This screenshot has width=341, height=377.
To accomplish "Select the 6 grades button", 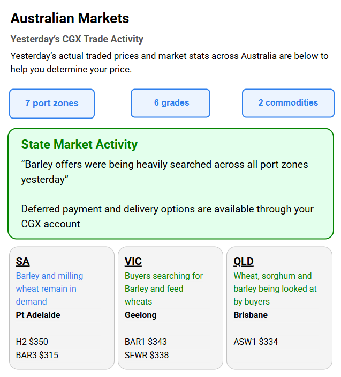I will tap(171, 103).
